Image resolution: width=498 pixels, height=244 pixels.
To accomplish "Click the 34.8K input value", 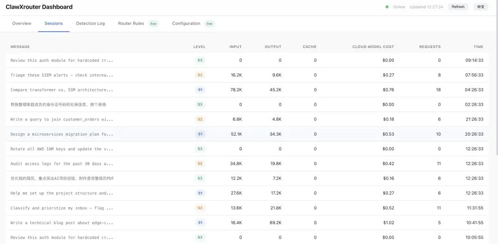I will [236, 164].
